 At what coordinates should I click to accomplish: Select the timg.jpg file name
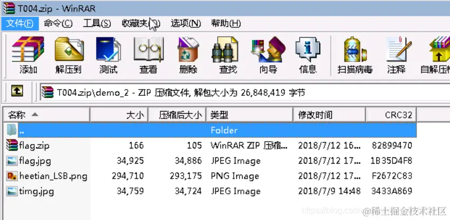36,191
